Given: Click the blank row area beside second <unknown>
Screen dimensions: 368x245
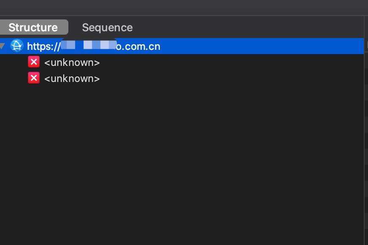Looking at the screenshot, I should pyautogui.click(x=232, y=79).
